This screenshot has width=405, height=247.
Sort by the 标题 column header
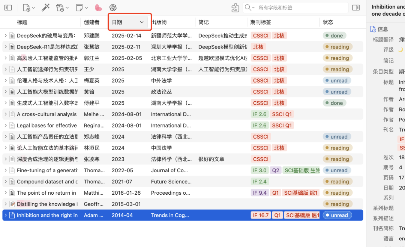[x=22, y=22]
